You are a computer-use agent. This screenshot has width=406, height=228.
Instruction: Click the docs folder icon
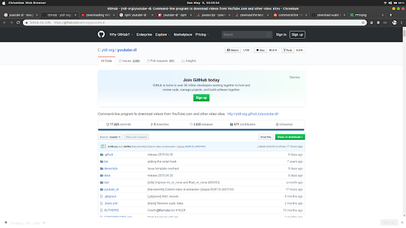(101, 175)
